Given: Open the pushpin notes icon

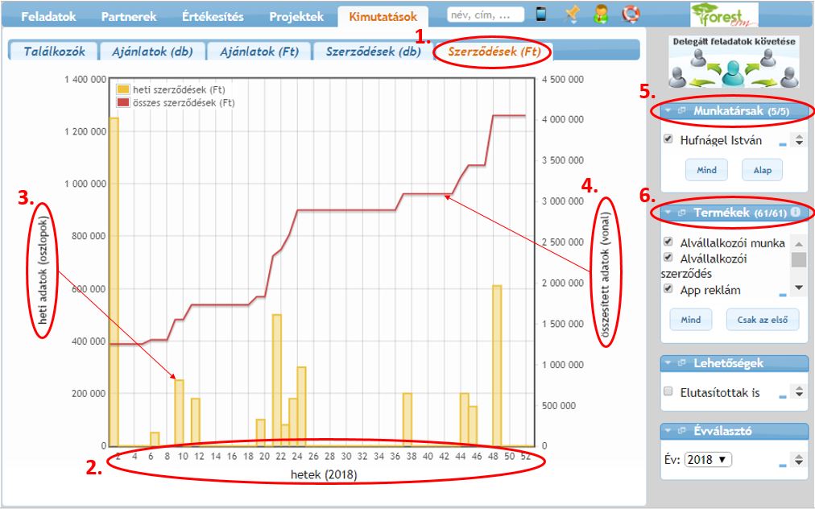Looking at the screenshot, I should click(572, 14).
